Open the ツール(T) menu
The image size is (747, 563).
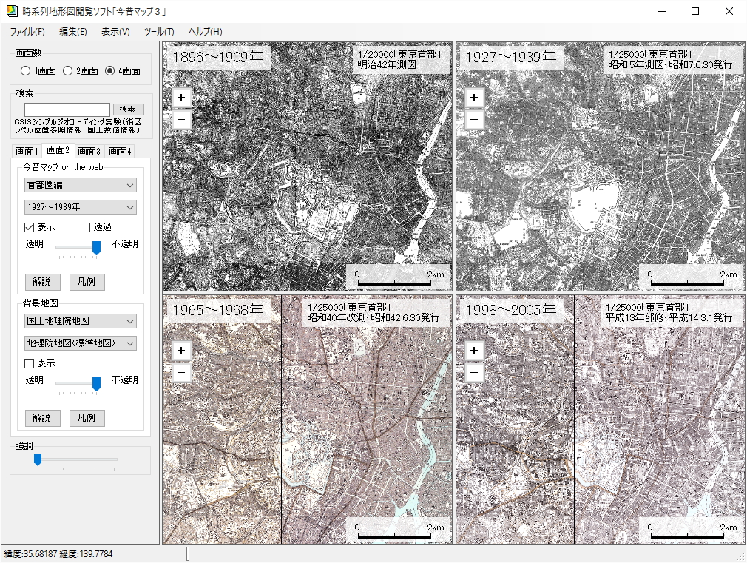159,32
